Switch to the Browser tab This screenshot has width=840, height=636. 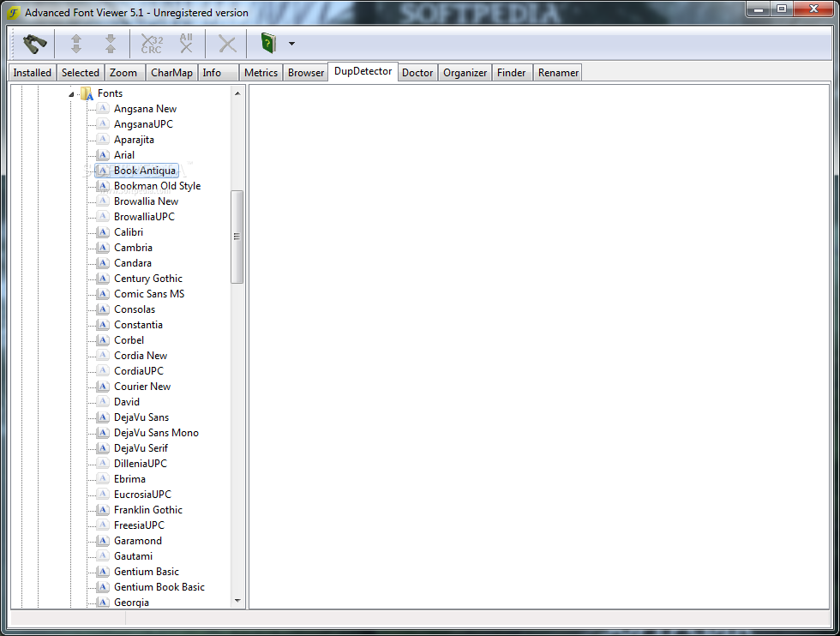pyautogui.click(x=306, y=72)
